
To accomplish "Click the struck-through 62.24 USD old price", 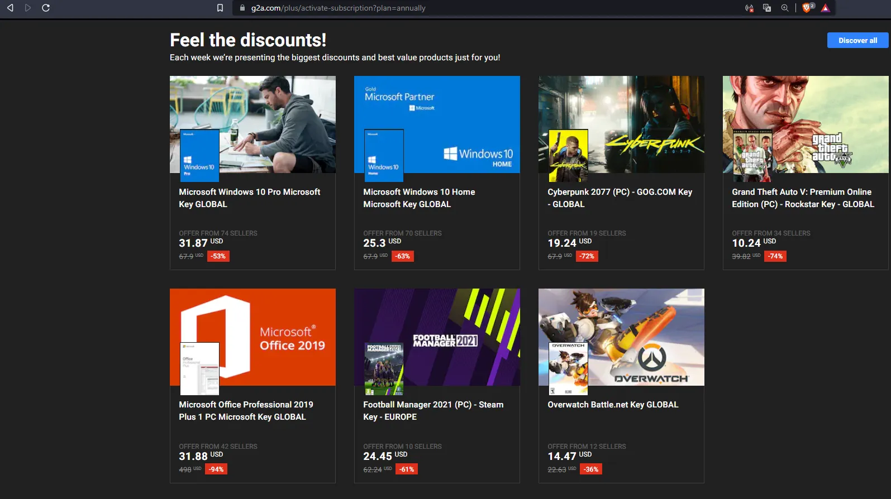I will pyautogui.click(x=377, y=469).
